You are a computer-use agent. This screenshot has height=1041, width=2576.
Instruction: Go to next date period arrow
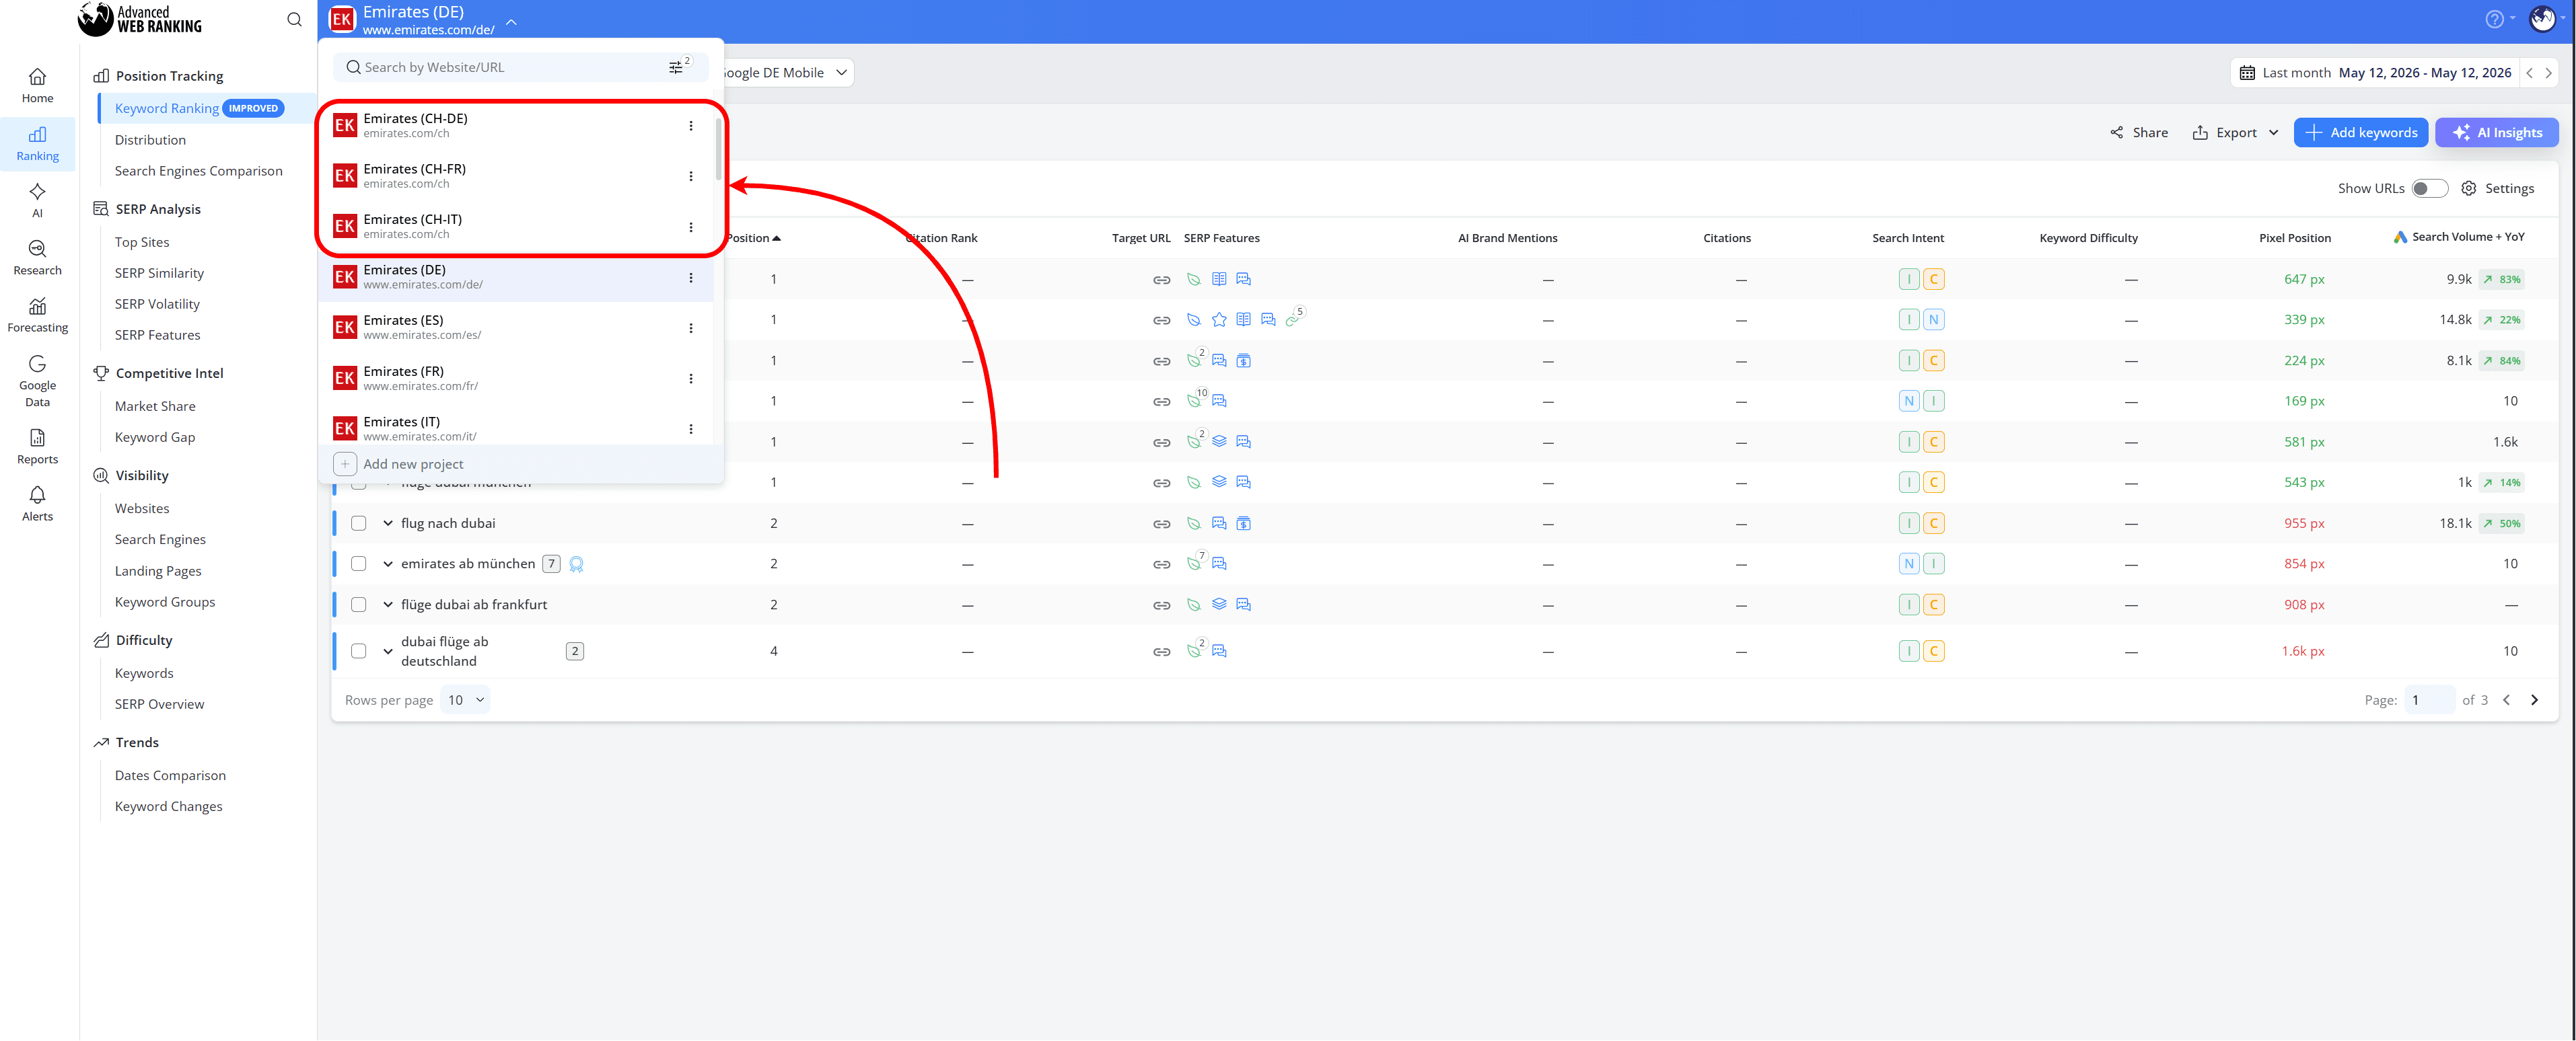[x=2548, y=73]
